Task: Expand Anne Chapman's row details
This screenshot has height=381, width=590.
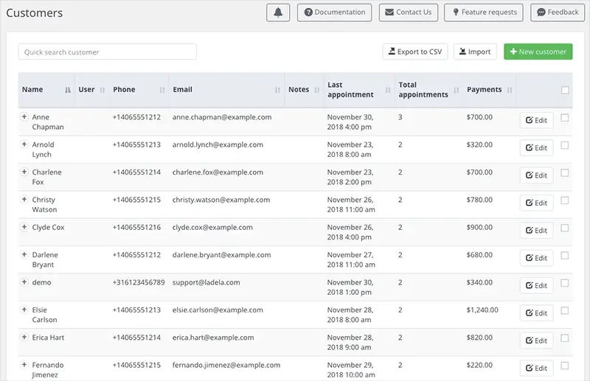Action: [x=24, y=116]
